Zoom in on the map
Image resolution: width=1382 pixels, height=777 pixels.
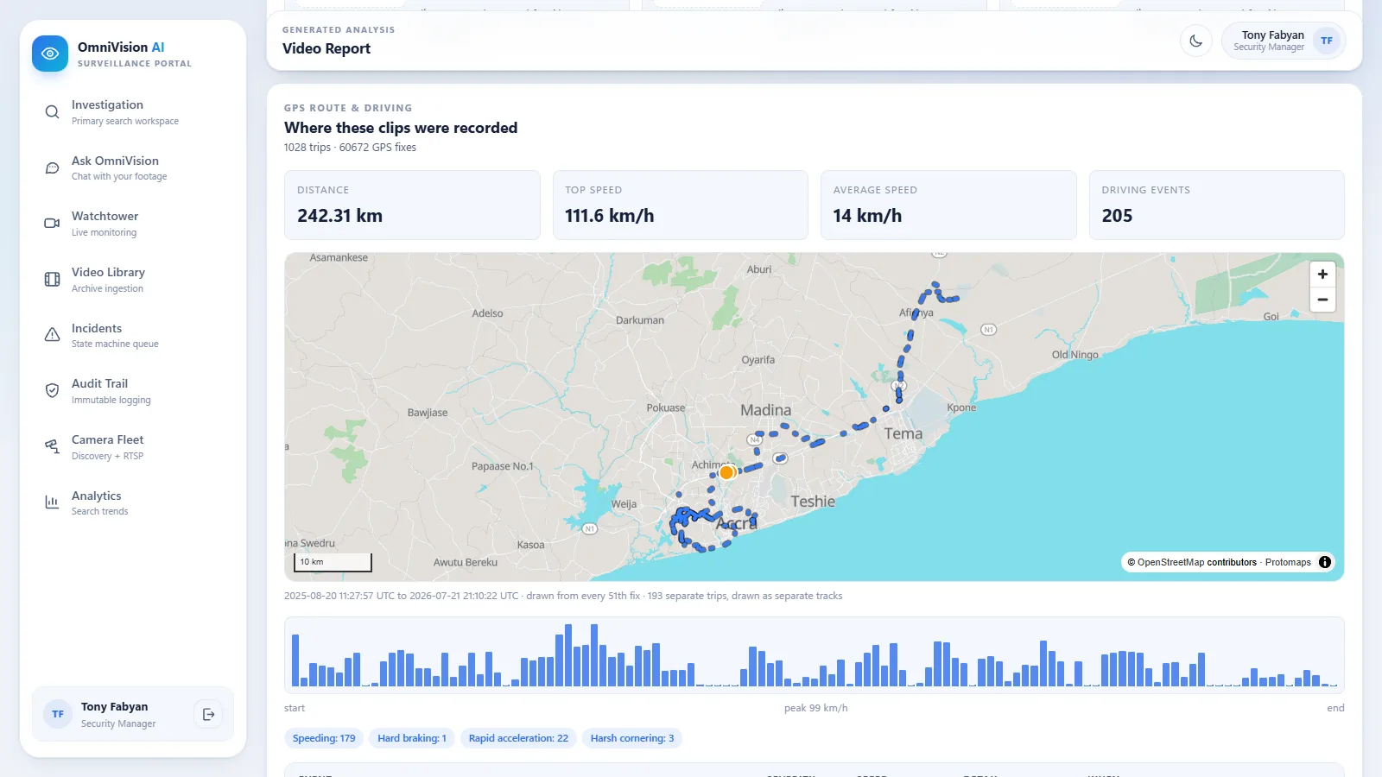click(1322, 275)
